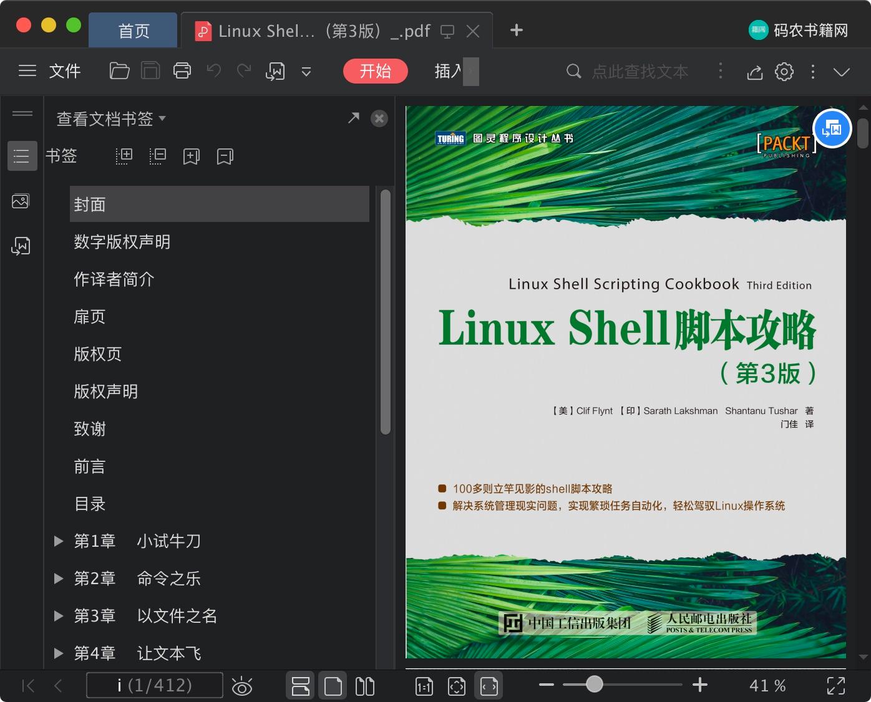Close the Linux Shell PDF tab
Screen dimensions: 871x702
click(473, 31)
